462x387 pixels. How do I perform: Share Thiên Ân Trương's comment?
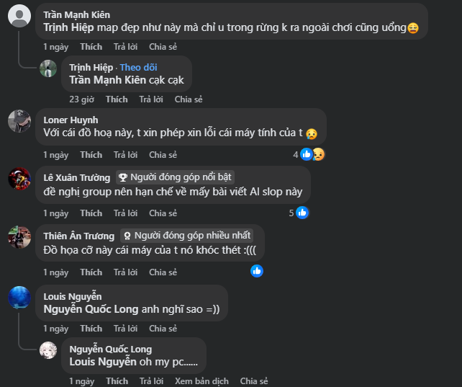(x=163, y=272)
